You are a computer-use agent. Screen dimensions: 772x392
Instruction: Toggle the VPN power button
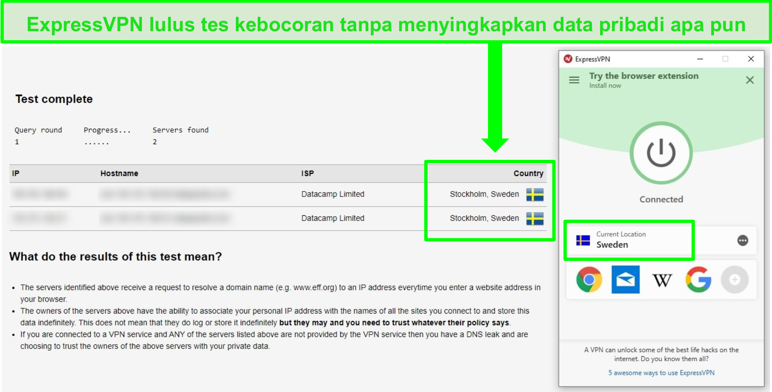click(x=661, y=153)
